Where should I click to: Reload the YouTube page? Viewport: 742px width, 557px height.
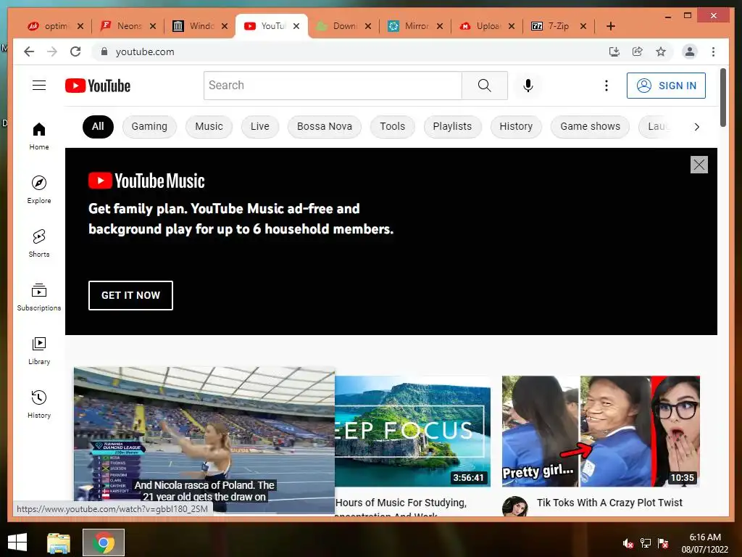[x=75, y=51]
